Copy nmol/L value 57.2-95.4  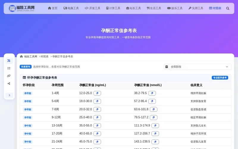point(152,101)
